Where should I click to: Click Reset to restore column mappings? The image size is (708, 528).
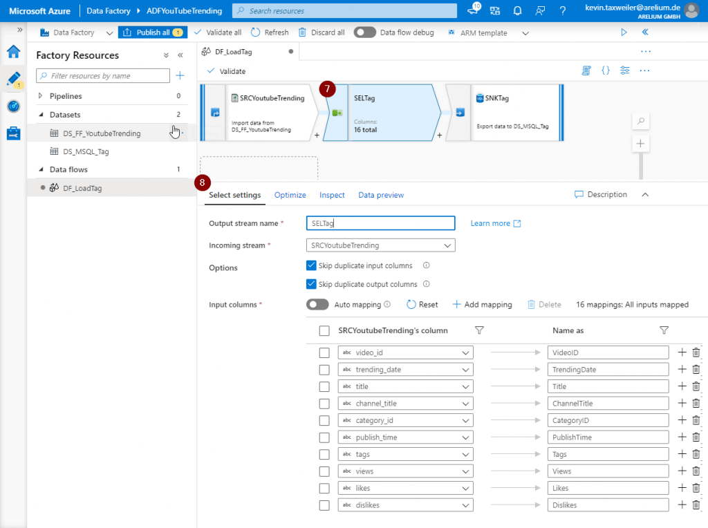[x=422, y=304]
